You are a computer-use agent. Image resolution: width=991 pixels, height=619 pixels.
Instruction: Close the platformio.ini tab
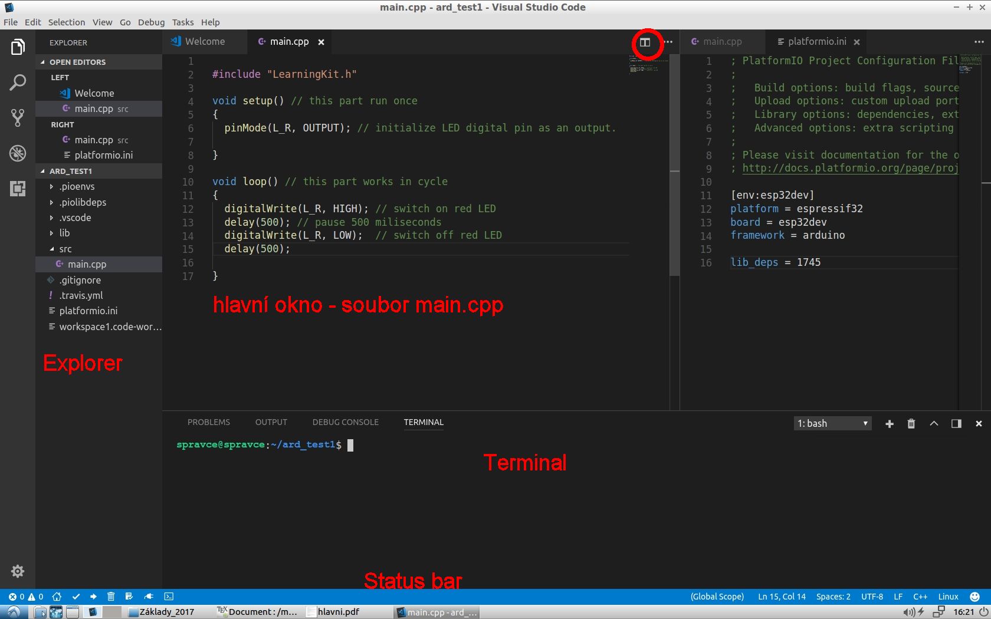point(857,42)
